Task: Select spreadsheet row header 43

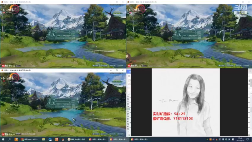Action: [128, 129]
